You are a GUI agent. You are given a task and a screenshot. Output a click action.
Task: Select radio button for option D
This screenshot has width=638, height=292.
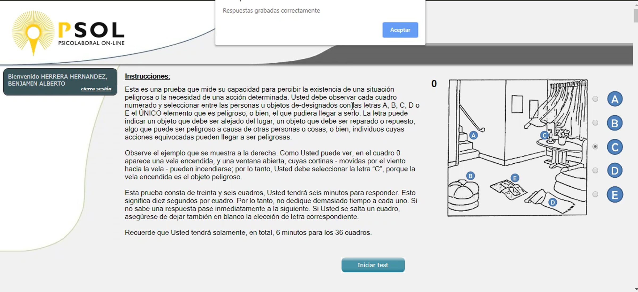[x=595, y=171]
